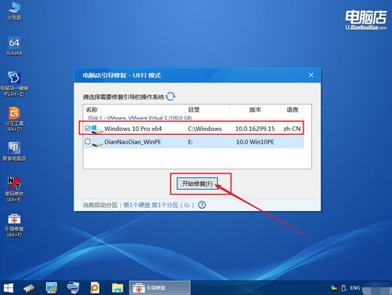Select the 此电脑 desktop icon

click(x=14, y=11)
